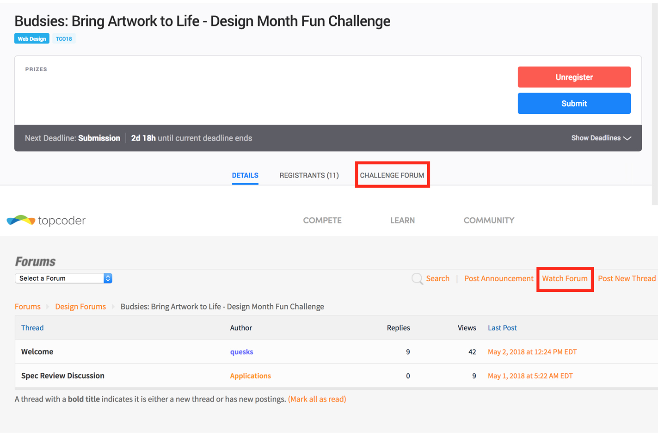Click the search magnifier icon
Screen dimensions: 658x444
tap(417, 278)
